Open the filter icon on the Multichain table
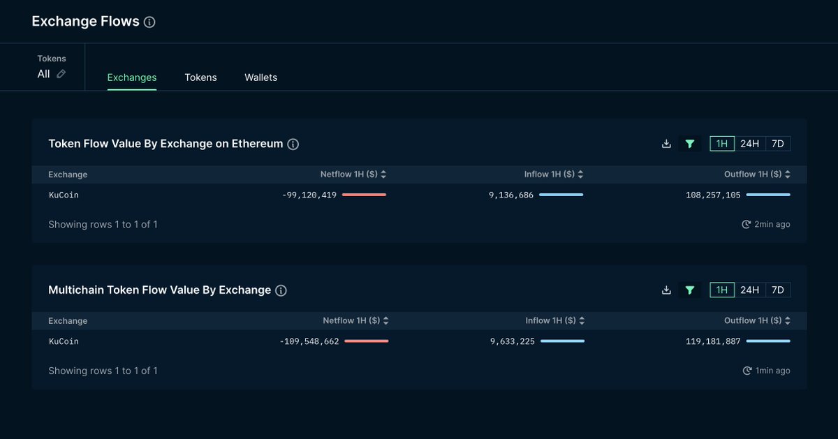Screen dimensions: 838x439 point(690,290)
